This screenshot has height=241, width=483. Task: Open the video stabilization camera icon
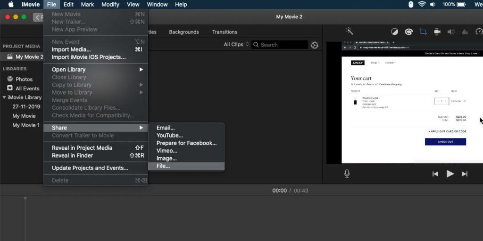(437, 32)
